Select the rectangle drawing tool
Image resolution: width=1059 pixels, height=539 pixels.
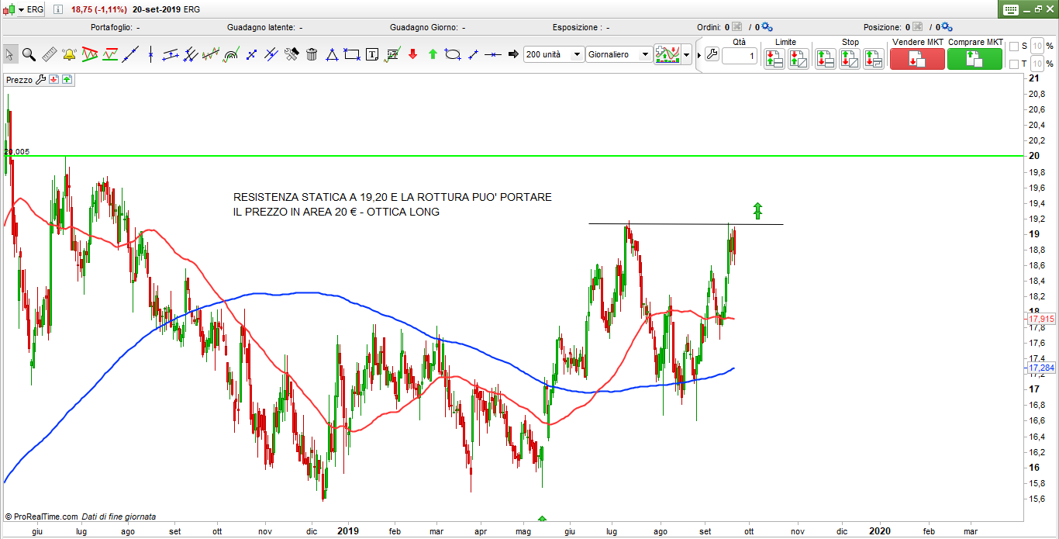pos(352,54)
